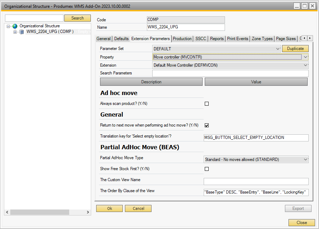Click the left arrow of the tree horizontal scrollbar
319x229 pixels.
coord(7,212)
